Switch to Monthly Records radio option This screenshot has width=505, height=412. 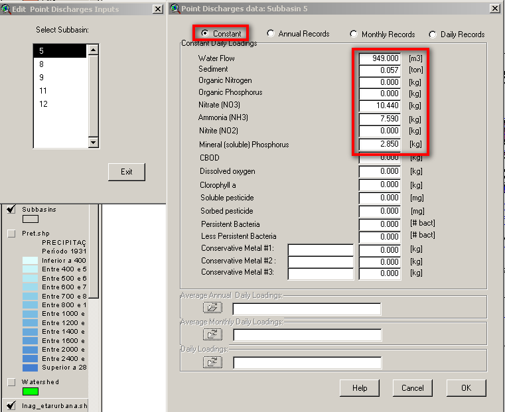(354, 34)
